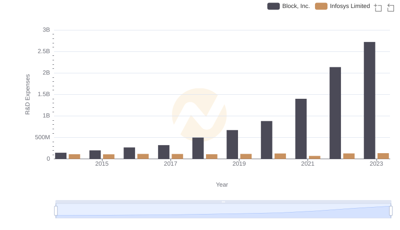Click the Block, Inc. bar above 2015
This screenshot has width=400, height=230.
coord(95,155)
